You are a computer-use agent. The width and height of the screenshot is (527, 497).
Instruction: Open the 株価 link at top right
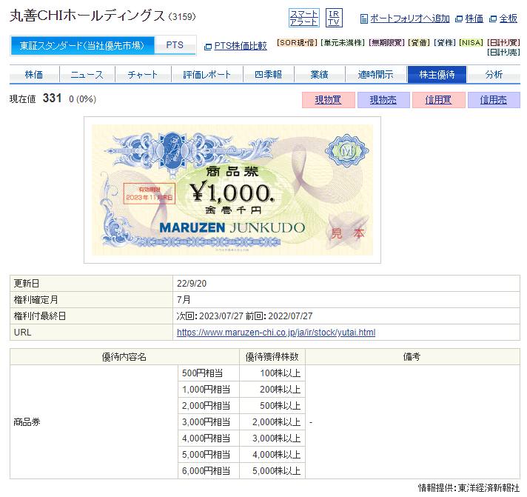tap(474, 19)
